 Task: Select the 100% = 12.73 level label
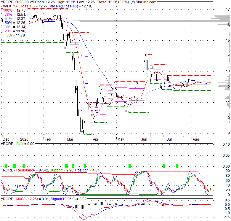tap(15, 10)
